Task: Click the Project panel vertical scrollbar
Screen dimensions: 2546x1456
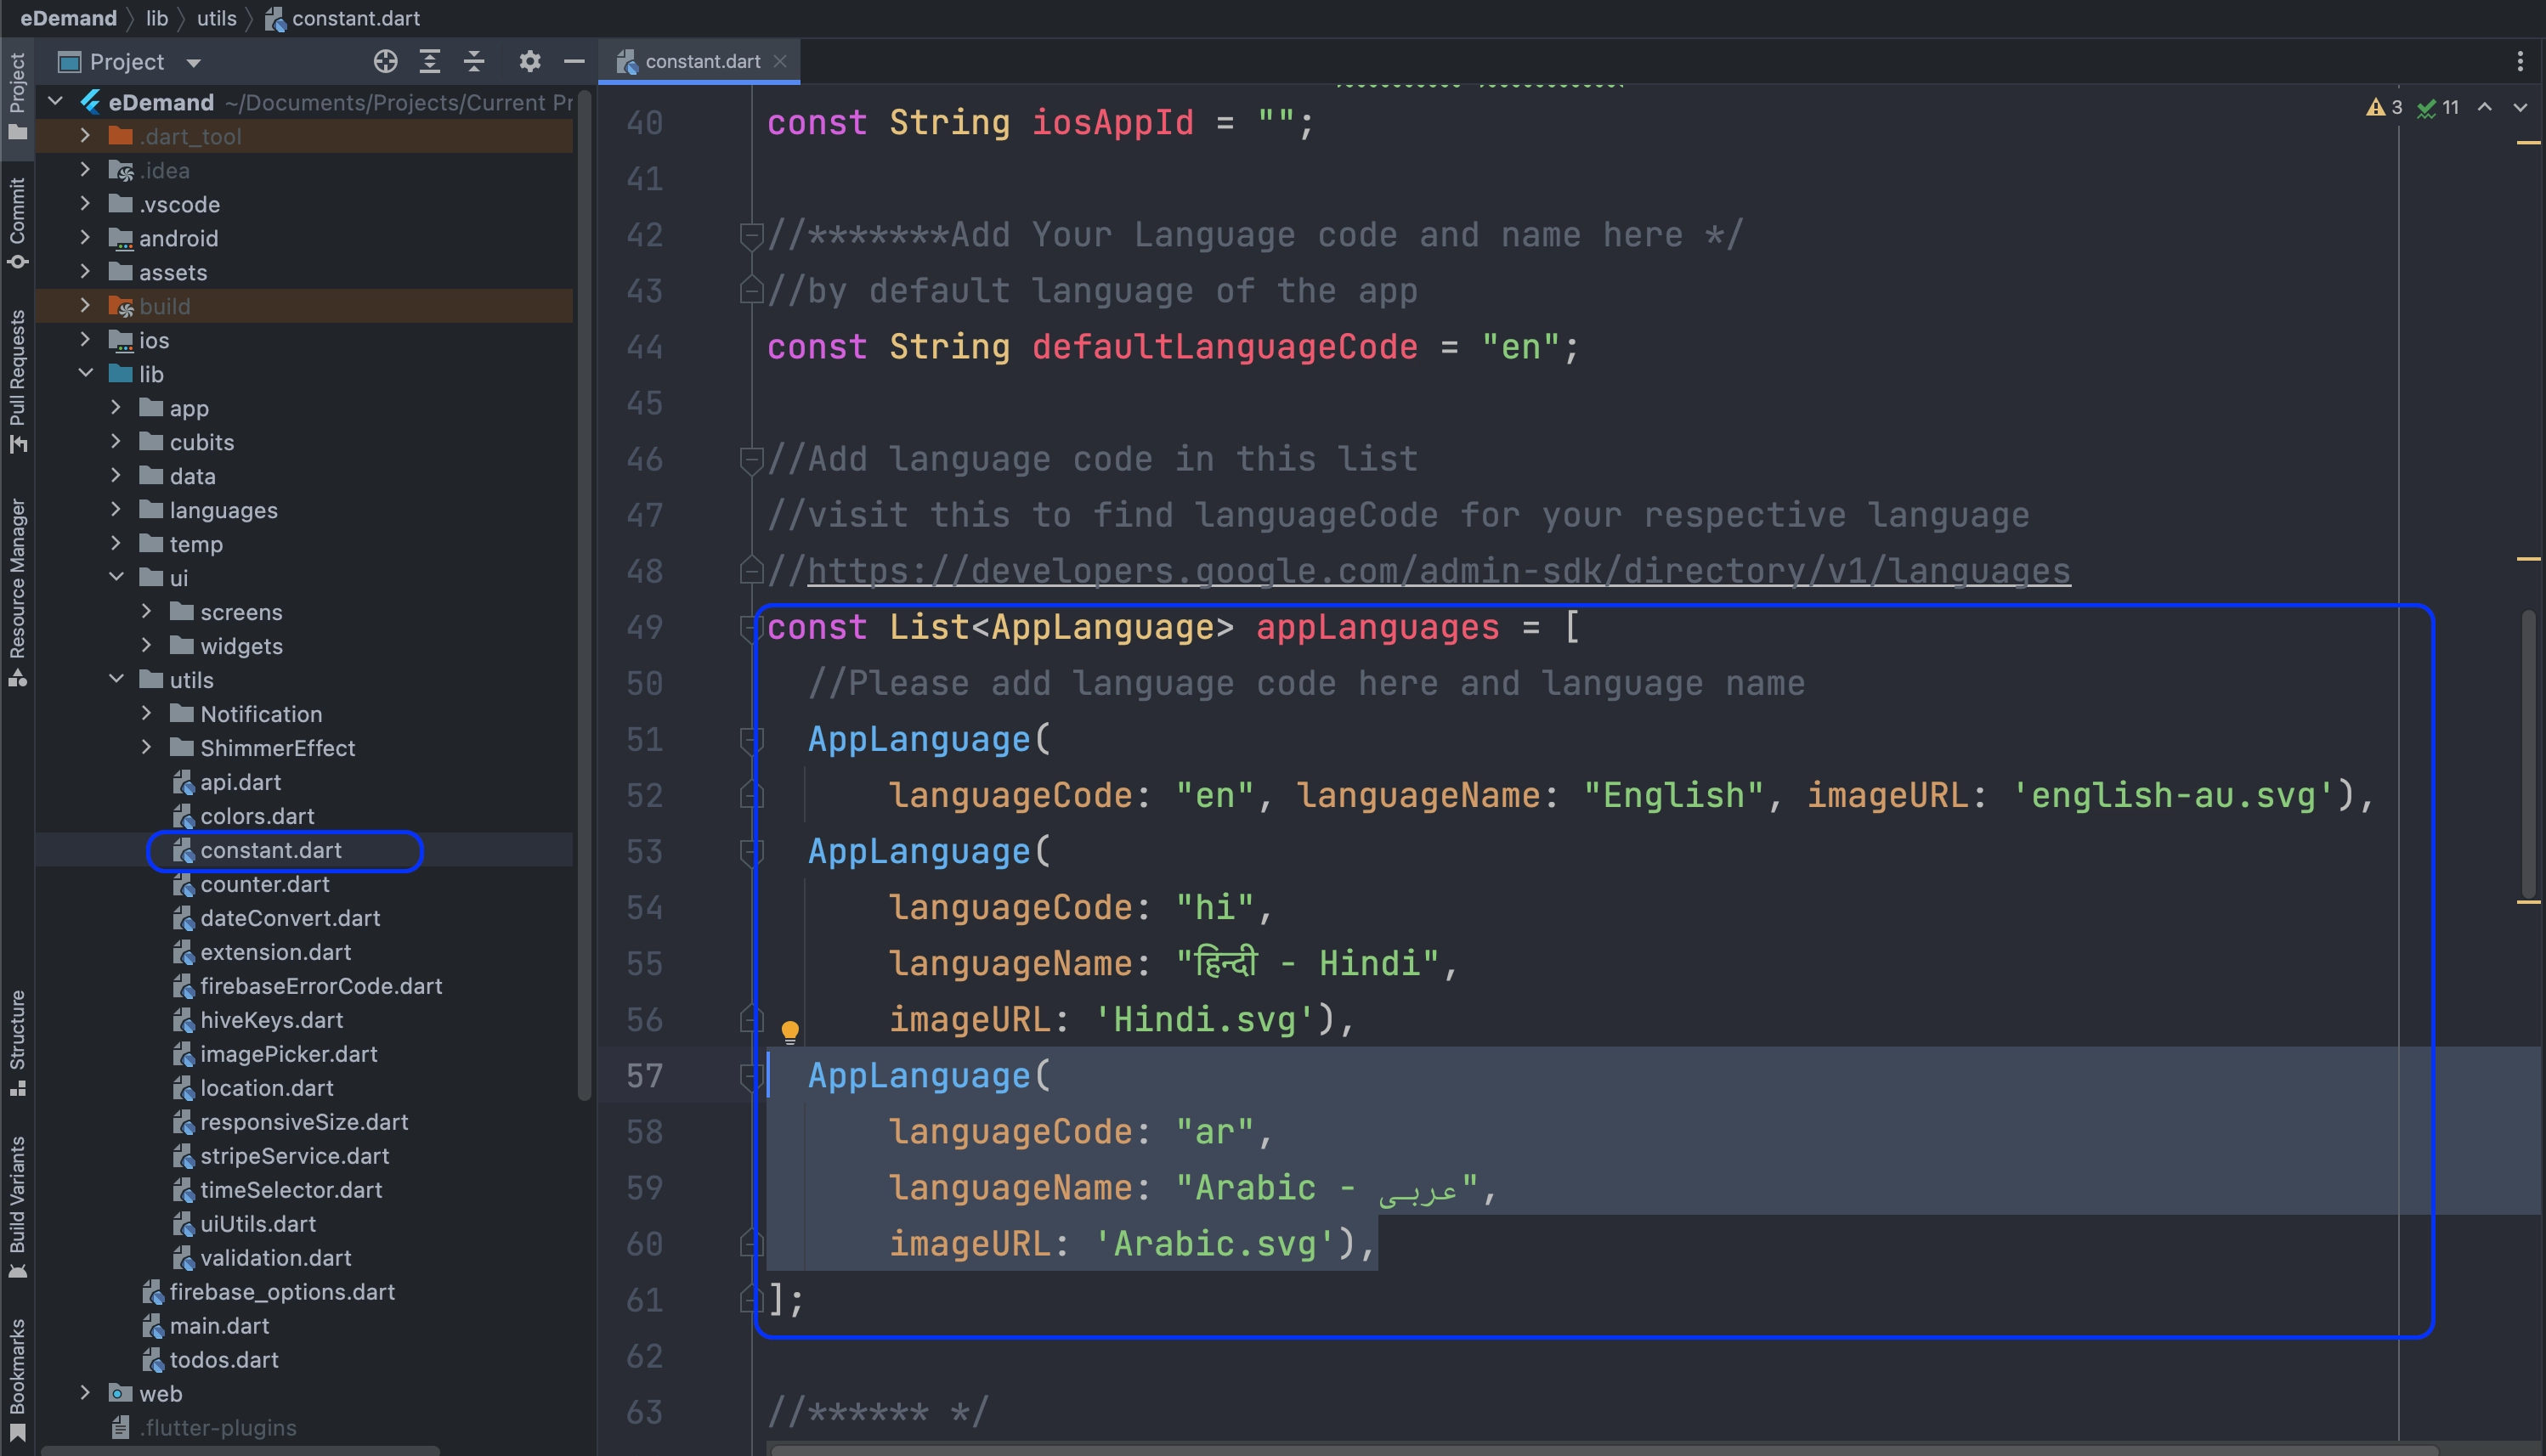Action: click(x=584, y=596)
